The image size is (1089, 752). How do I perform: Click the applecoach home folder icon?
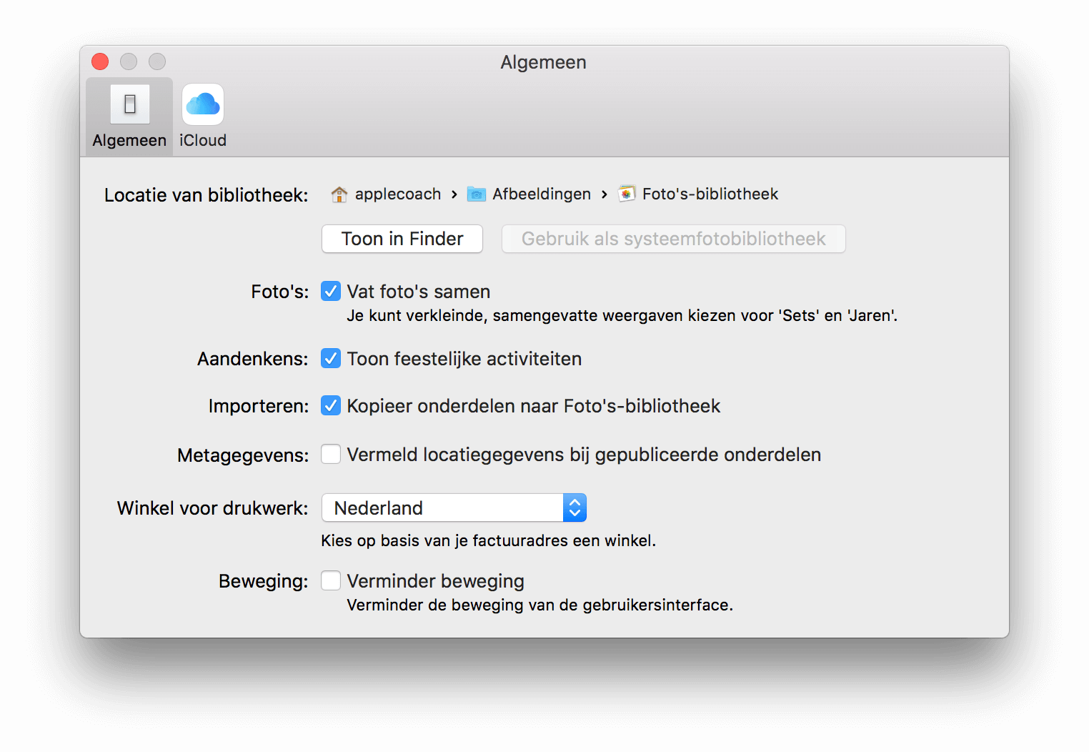tap(339, 194)
